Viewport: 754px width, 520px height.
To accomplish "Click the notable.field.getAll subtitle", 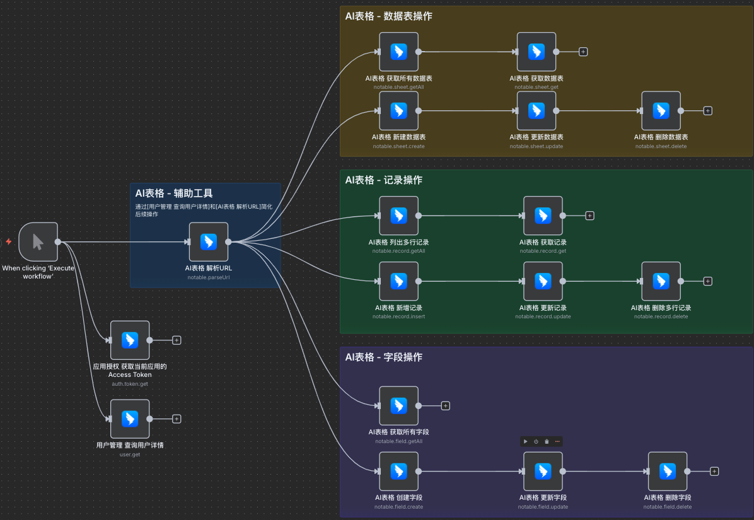I will [x=398, y=441].
